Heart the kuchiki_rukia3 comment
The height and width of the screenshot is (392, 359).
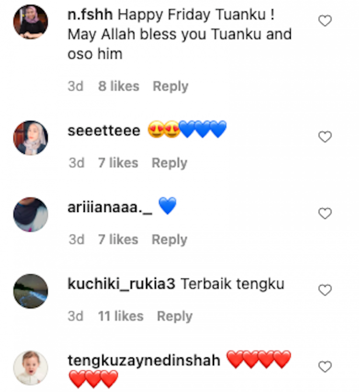coord(325,290)
